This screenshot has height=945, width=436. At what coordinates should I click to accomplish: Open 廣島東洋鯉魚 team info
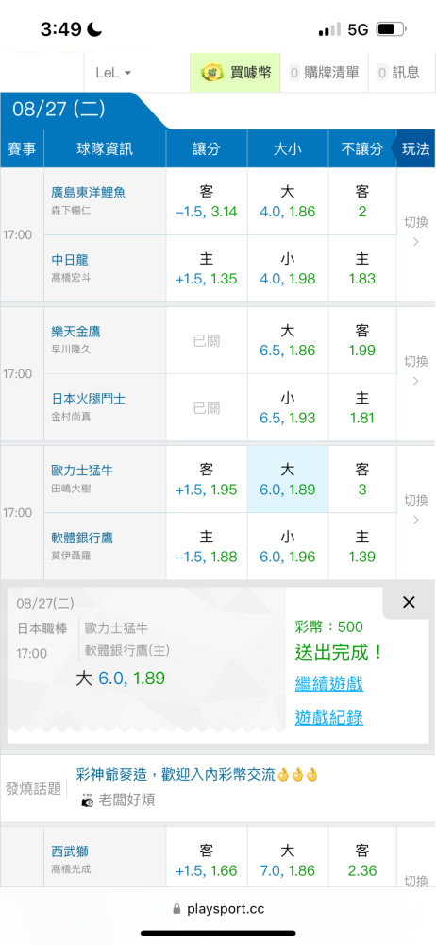point(88,192)
